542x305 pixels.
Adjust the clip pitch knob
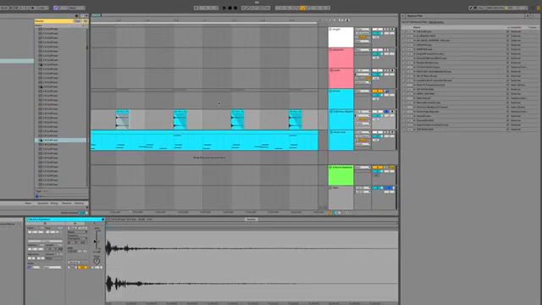(x=97, y=261)
